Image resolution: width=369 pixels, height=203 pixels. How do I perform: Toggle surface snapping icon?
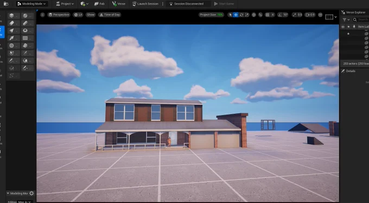(x=260, y=15)
